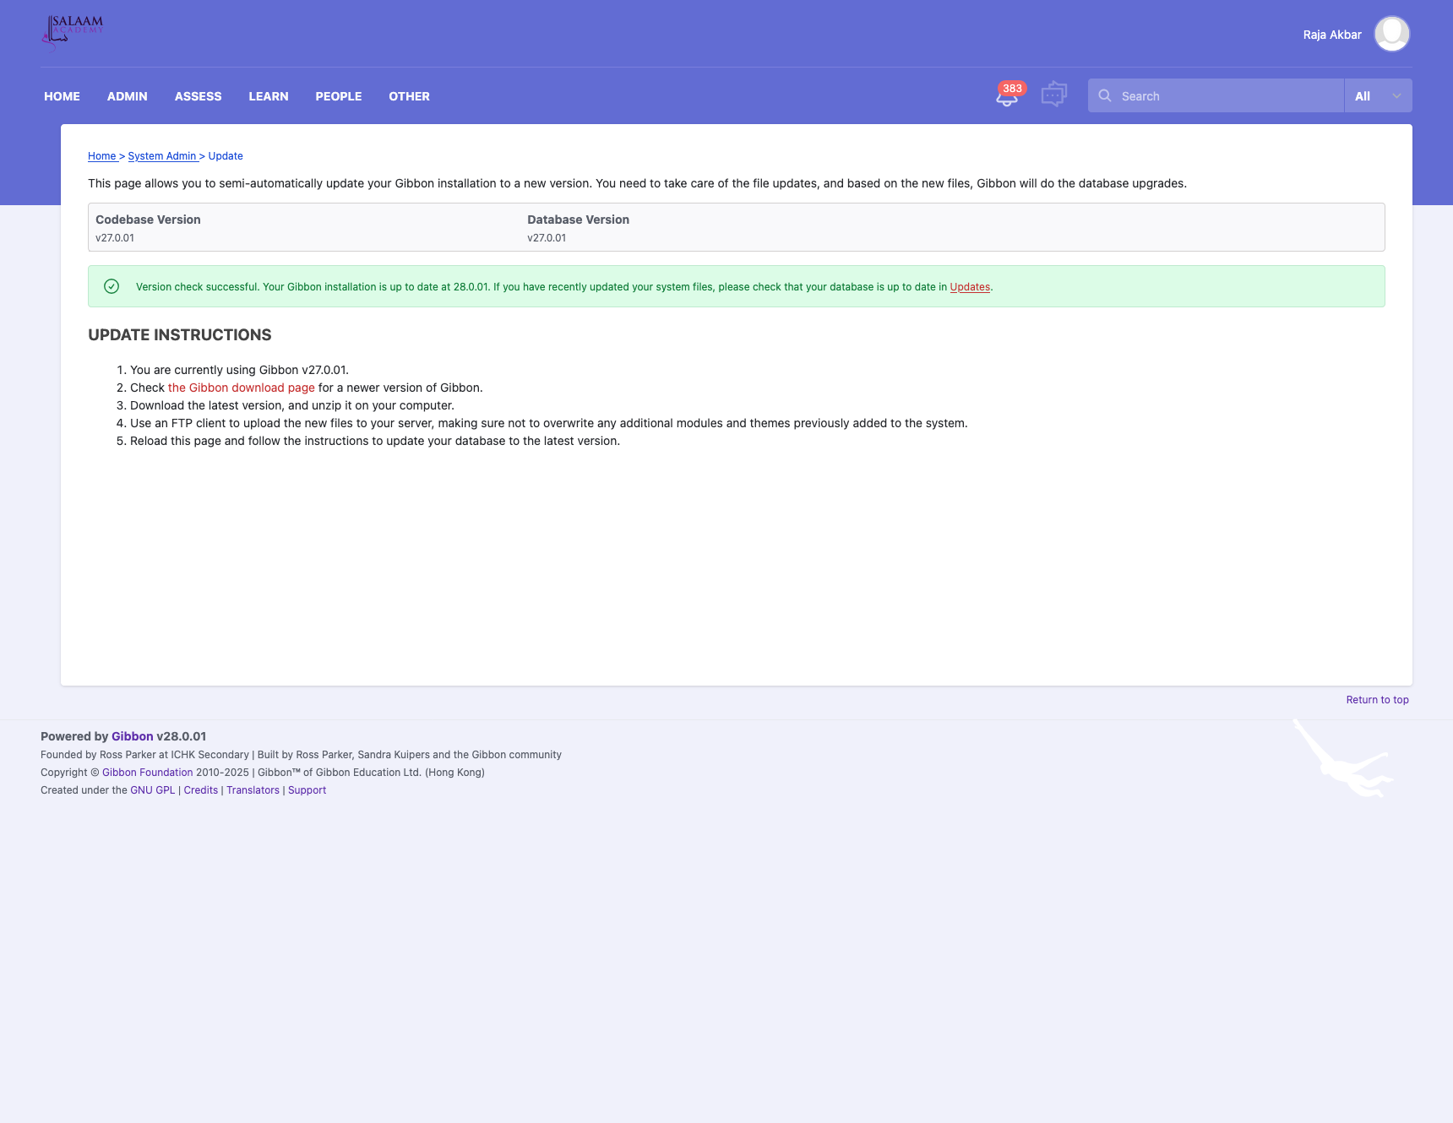The width and height of the screenshot is (1453, 1123).
Task: Click the v27.0.01 value under Codebase Version
Action: click(x=115, y=238)
